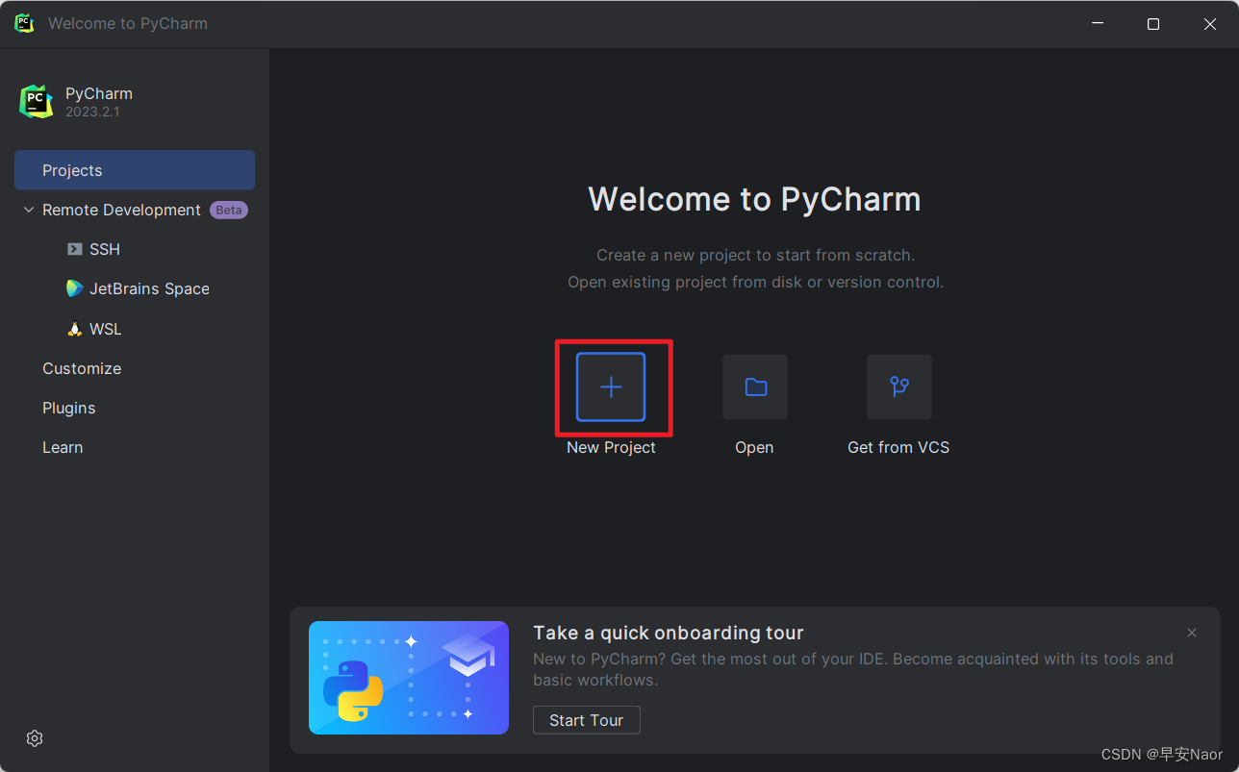Click the PyCharm icon in the title bar
Viewport: 1239px width, 772px height.
click(x=24, y=23)
